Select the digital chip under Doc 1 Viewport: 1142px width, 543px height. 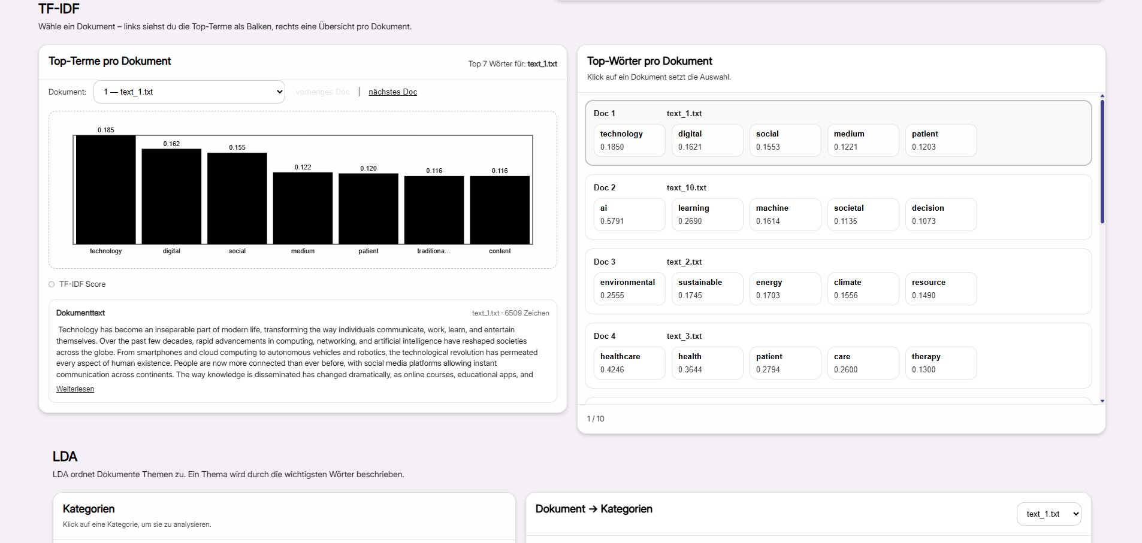tap(707, 140)
